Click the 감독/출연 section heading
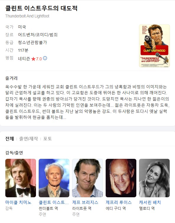The height and width of the screenshot is (223, 175). [x=14, y=153]
